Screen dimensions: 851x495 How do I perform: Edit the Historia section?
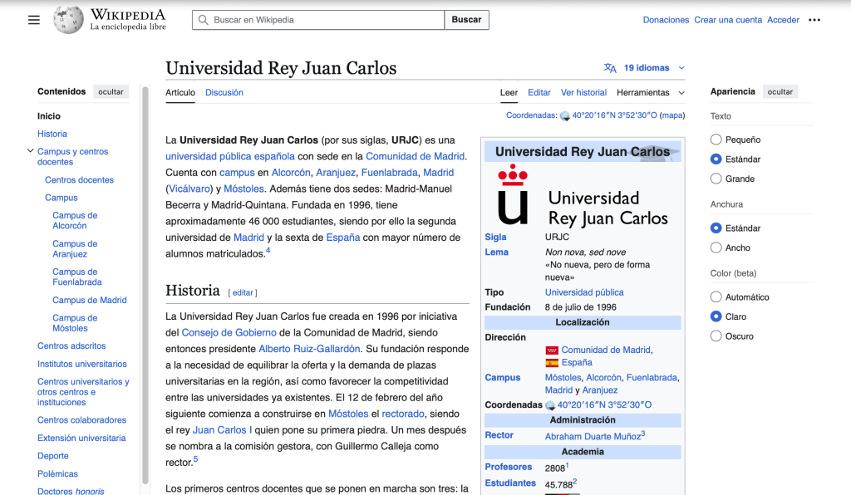point(243,293)
